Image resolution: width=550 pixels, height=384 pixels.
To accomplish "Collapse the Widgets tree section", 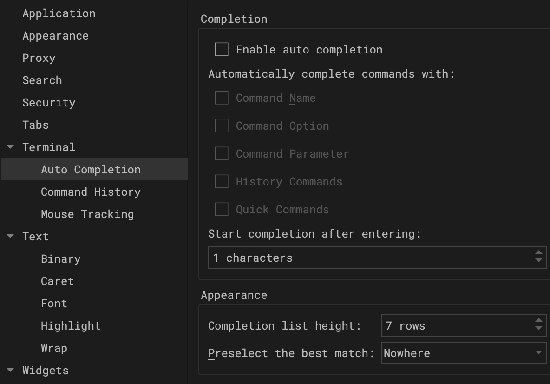I will [10, 371].
